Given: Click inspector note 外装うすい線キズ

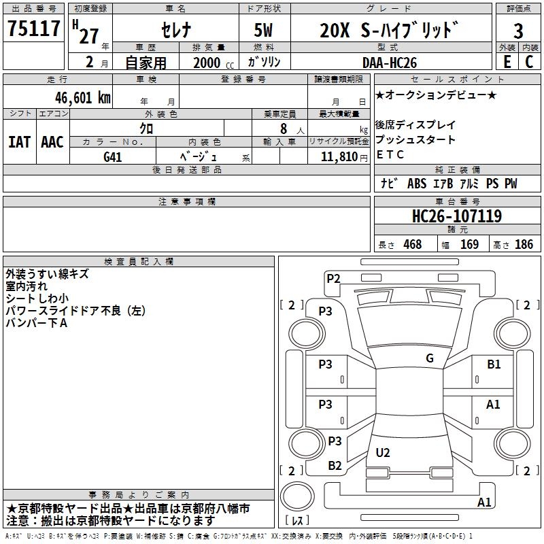Looking at the screenshot, I should (x=47, y=274).
